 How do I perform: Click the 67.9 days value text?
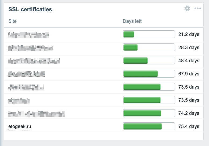pos(189,74)
